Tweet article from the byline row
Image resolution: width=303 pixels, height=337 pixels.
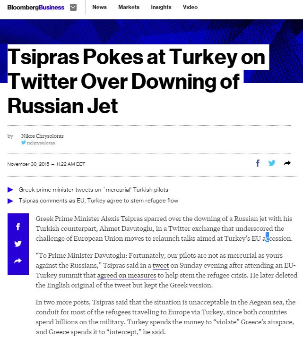tap(272, 163)
